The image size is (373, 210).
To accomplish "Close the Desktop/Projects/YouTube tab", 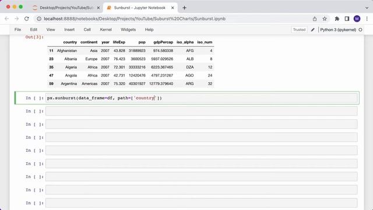I will click(x=98, y=8).
